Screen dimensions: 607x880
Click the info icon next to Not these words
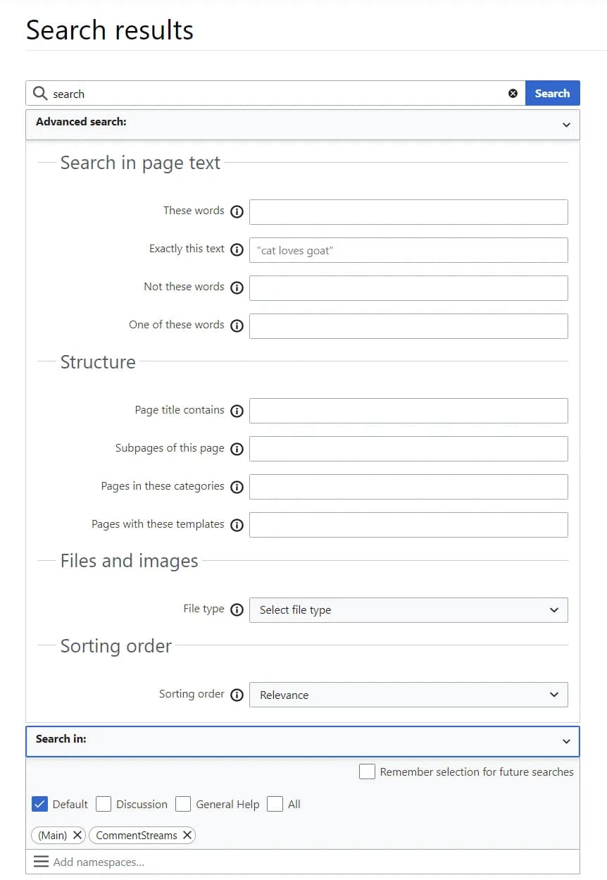[237, 287]
